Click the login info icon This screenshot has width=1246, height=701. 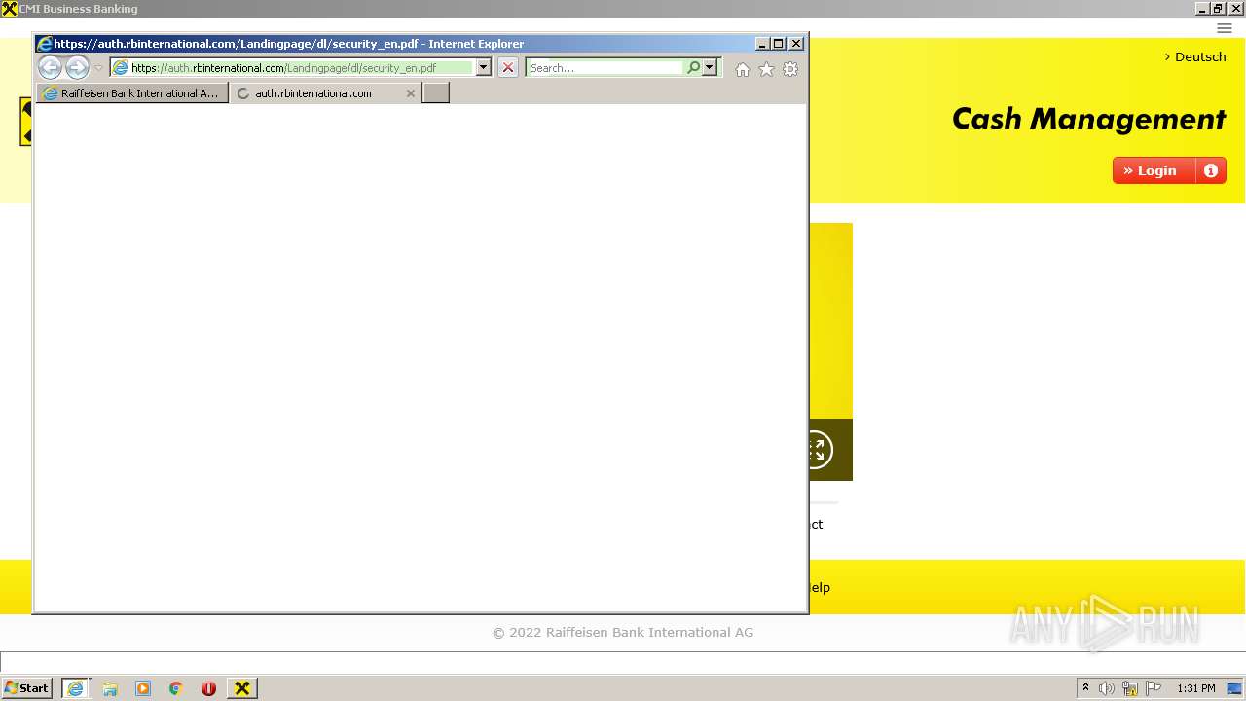[x=1211, y=170]
